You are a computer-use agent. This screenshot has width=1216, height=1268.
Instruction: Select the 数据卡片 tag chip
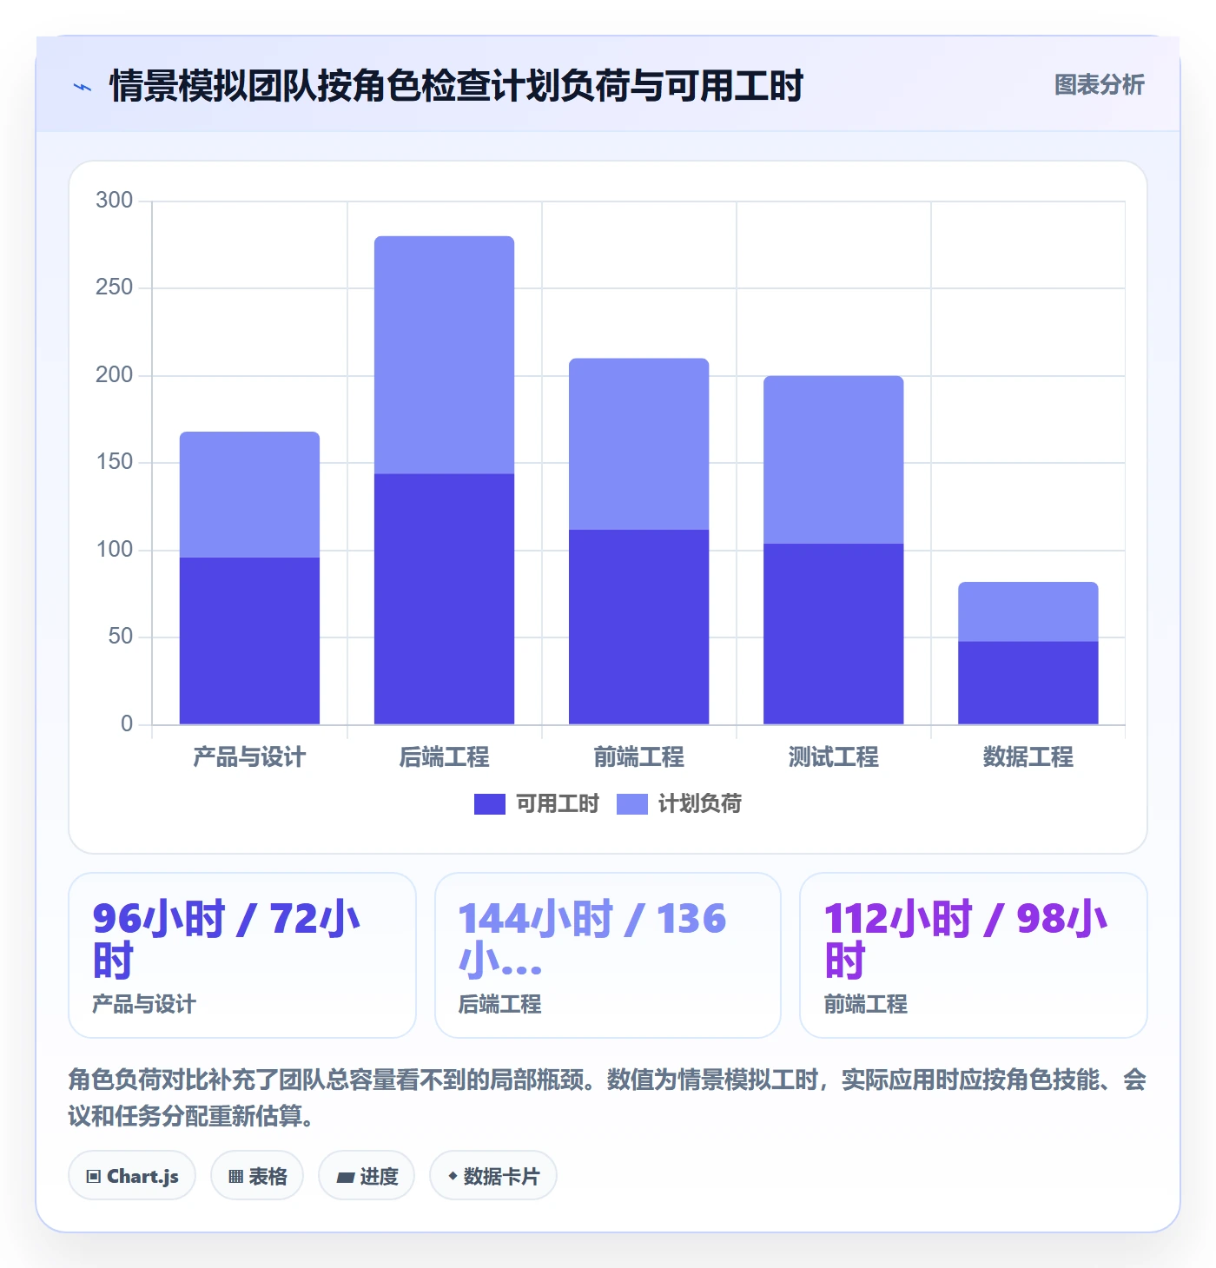coord(493,1176)
